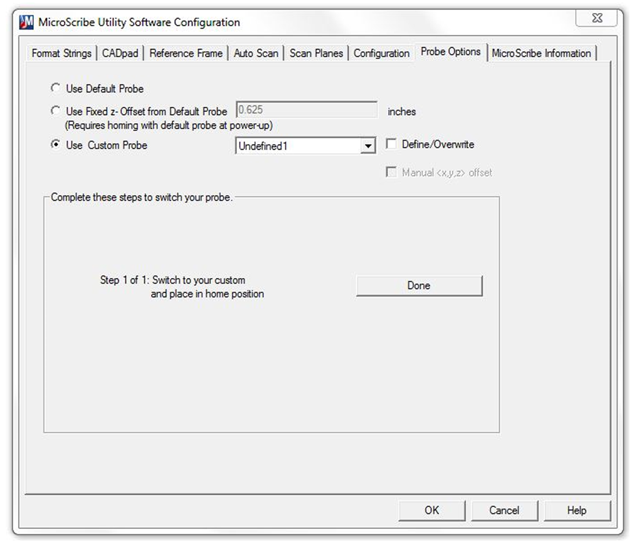Open the Auto Scan tab
Viewport: 639px width, 549px height.
click(256, 53)
